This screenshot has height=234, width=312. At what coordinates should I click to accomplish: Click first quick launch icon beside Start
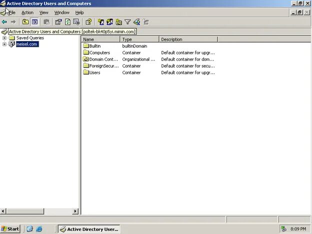(x=29, y=229)
